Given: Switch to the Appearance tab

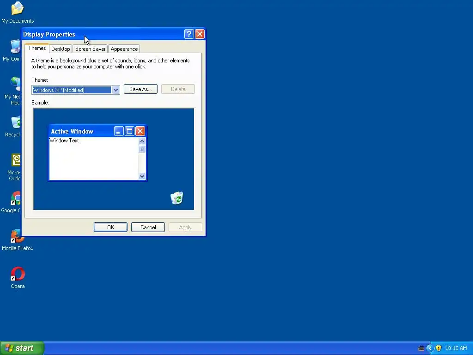Looking at the screenshot, I should (124, 49).
